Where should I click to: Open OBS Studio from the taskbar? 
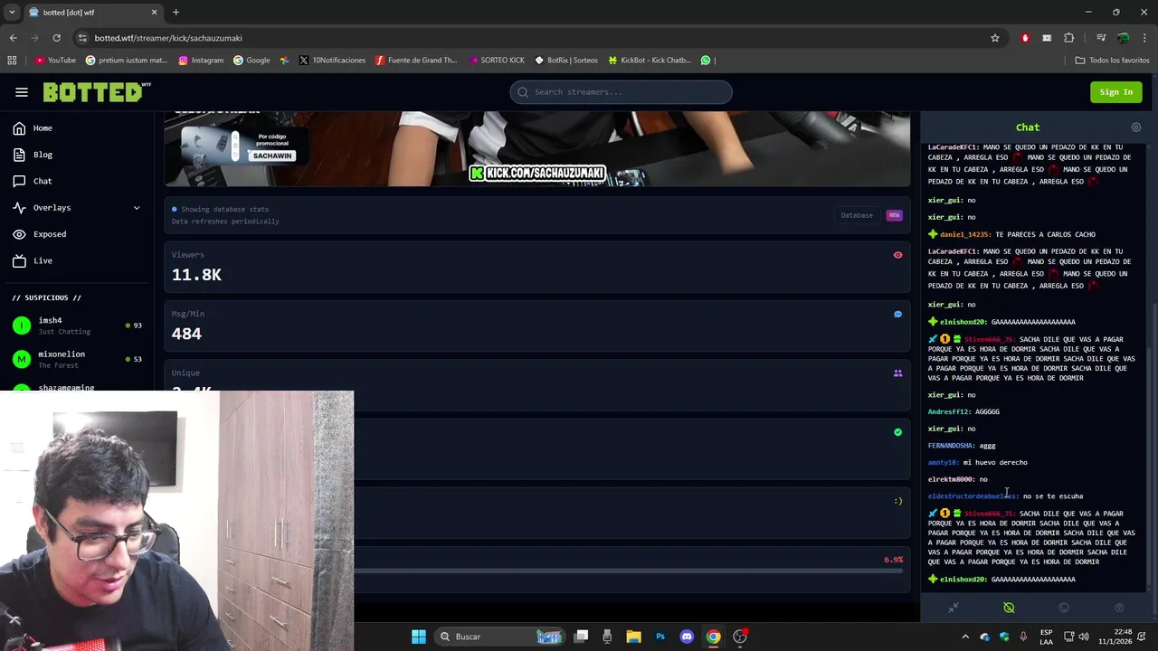point(739,637)
